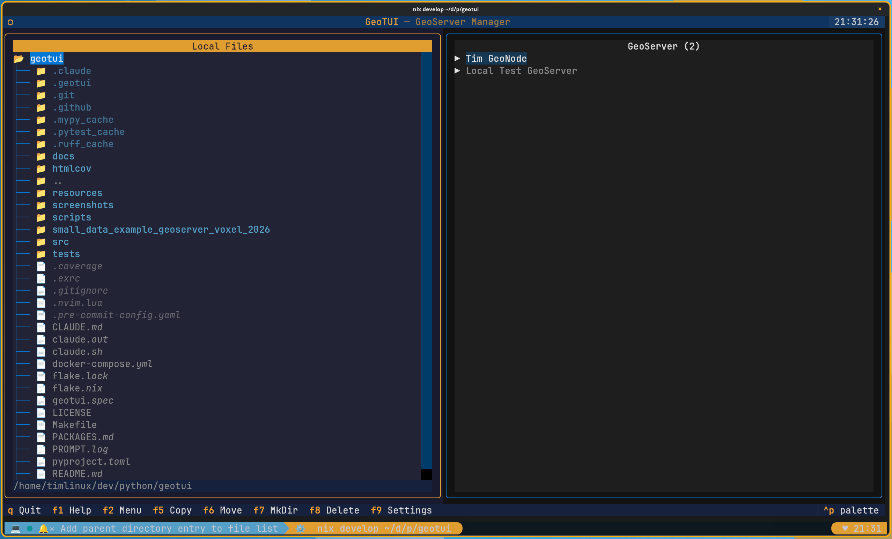This screenshot has height=539, width=892.
Task: Click the folder icon next to .git
Action: 41,96
